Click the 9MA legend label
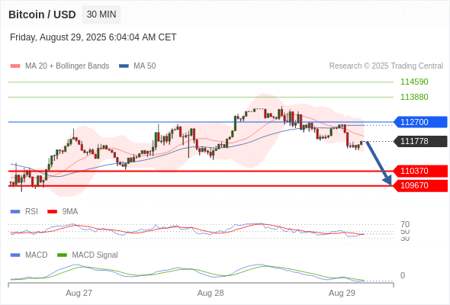The image size is (450, 305). [70, 212]
